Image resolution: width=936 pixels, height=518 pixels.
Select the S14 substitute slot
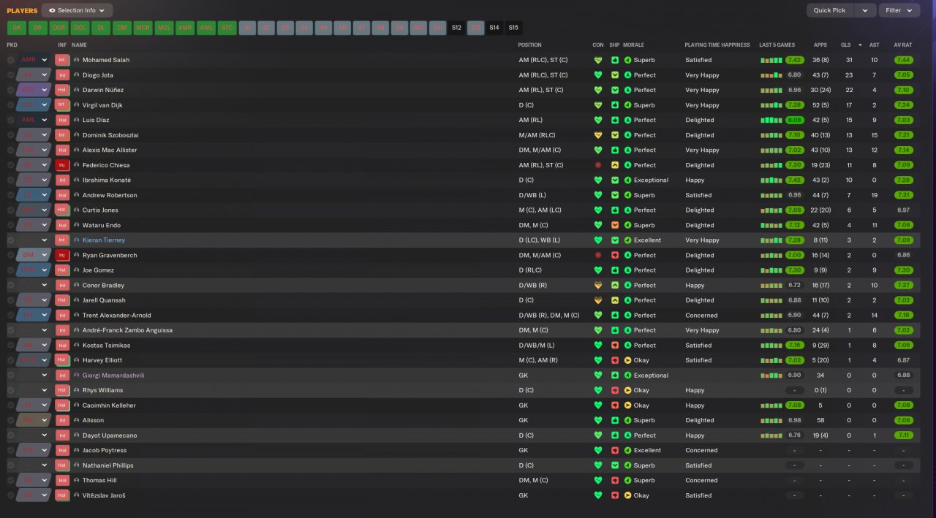pyautogui.click(x=494, y=28)
